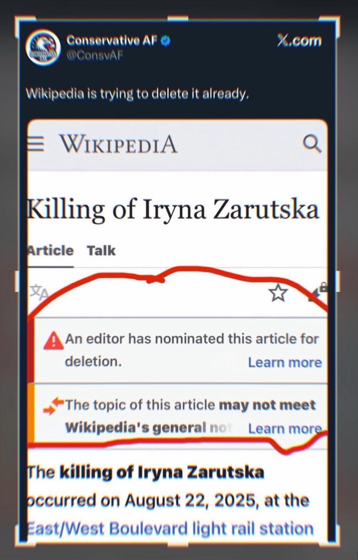Open the Conservative AF profile avatar
The image size is (358, 560).
(x=44, y=47)
